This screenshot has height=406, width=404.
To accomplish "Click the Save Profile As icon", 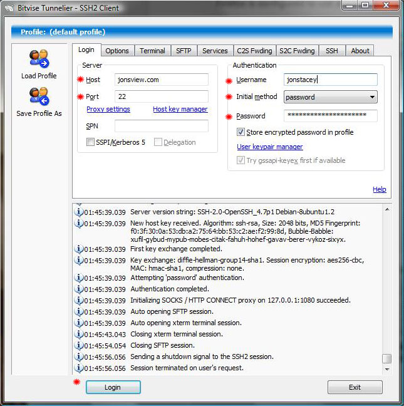I will [39, 96].
